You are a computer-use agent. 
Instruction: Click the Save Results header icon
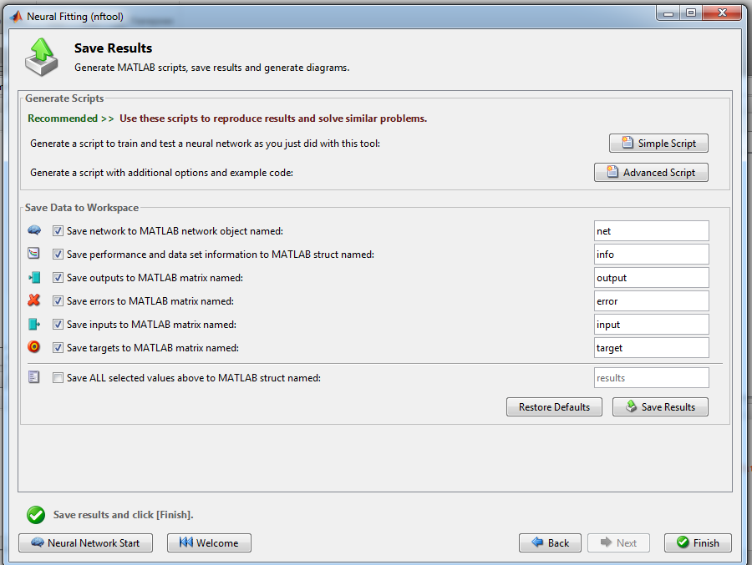(x=42, y=58)
